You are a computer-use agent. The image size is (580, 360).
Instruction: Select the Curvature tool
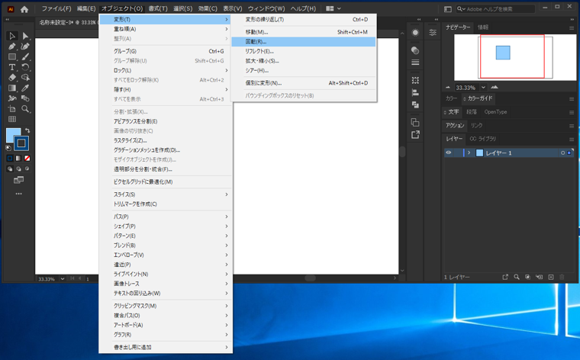coord(25,47)
